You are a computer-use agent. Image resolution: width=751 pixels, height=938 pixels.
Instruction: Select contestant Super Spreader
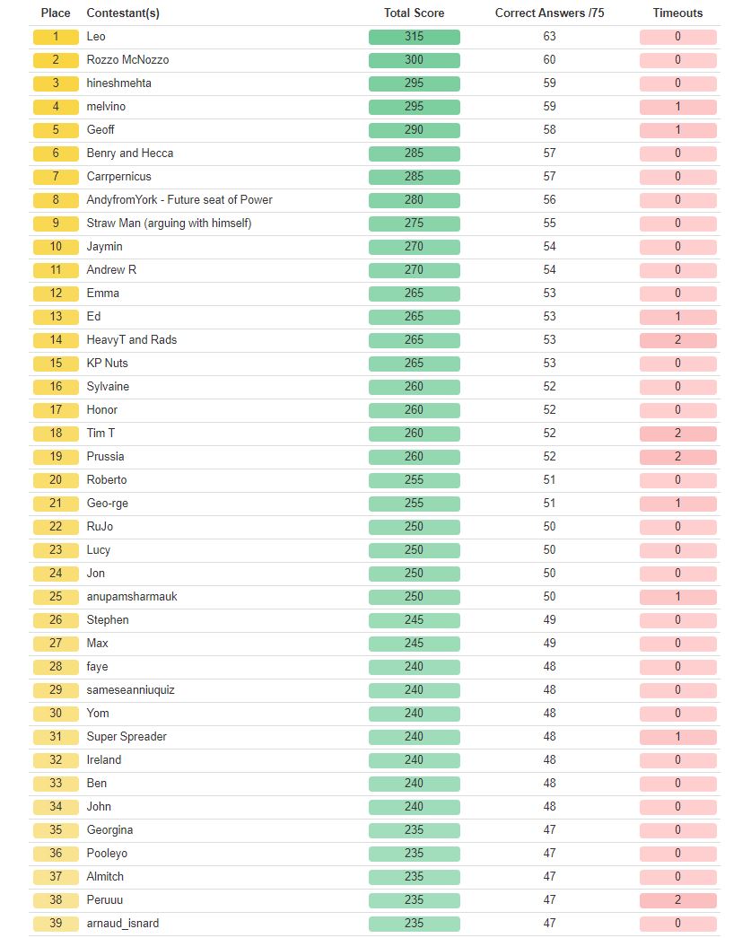(x=127, y=737)
